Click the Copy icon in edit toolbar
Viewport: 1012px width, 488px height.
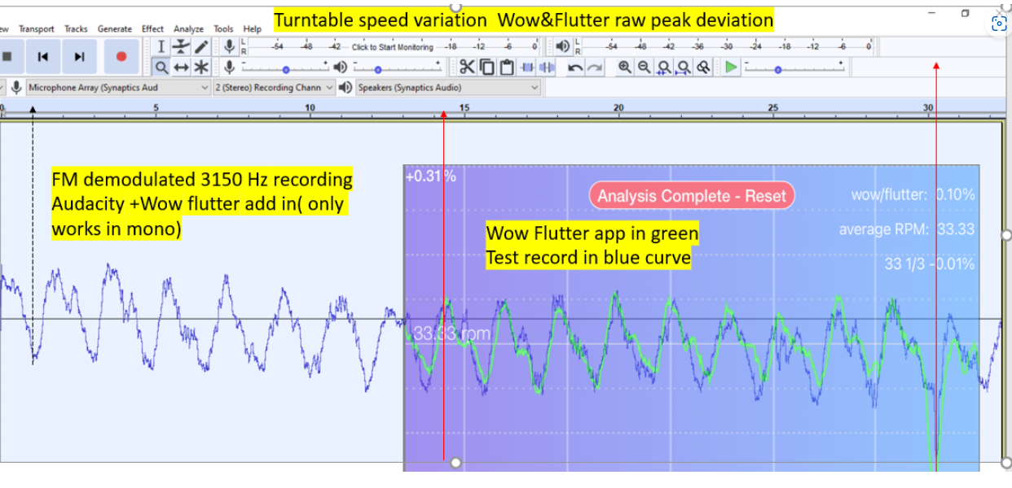(486, 67)
